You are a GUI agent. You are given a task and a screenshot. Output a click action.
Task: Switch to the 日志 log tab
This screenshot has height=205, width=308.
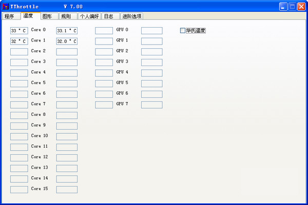pos(110,16)
